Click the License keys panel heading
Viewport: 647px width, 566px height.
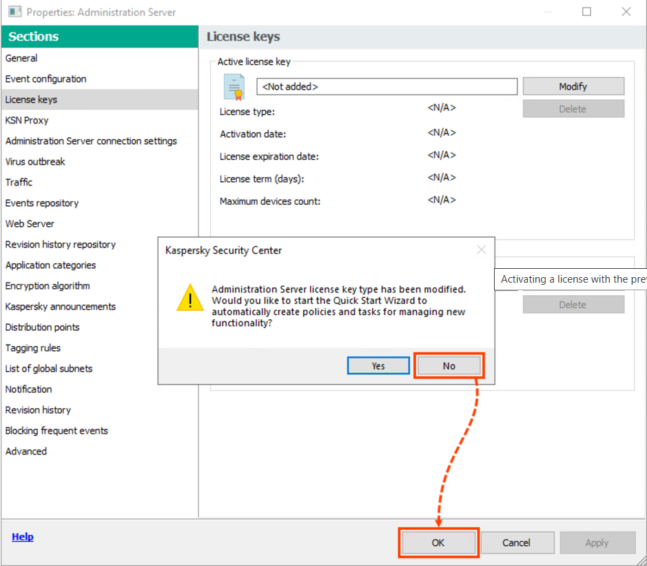click(243, 37)
